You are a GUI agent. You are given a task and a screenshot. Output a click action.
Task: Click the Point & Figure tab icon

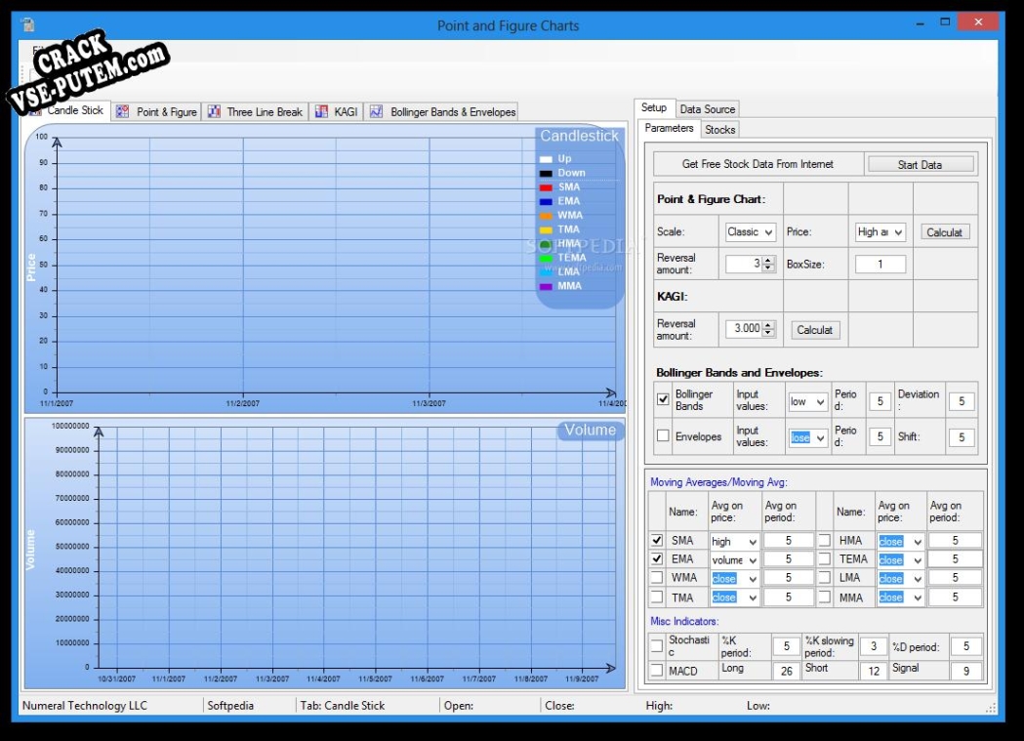123,112
